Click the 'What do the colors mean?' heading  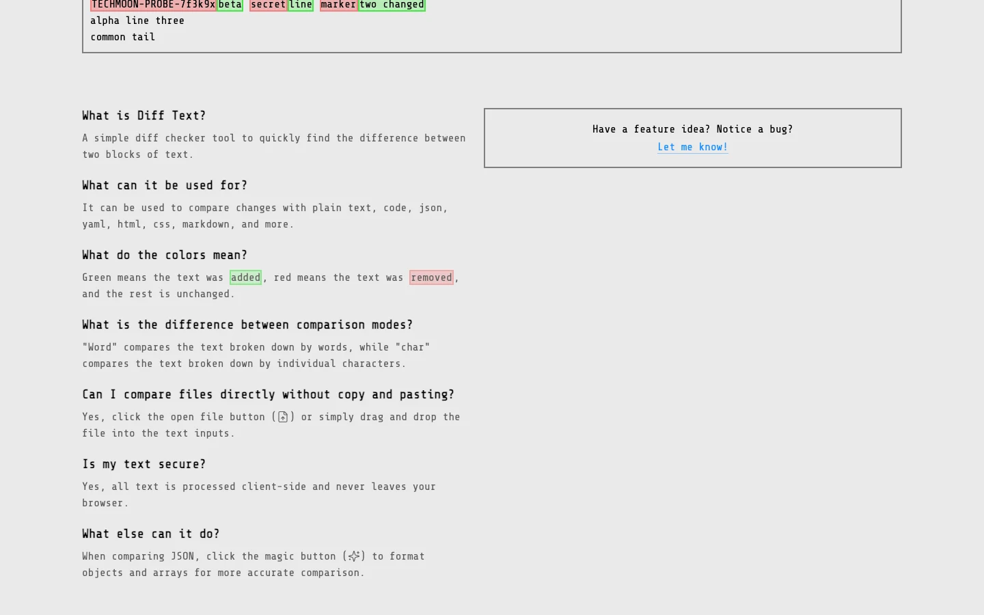(165, 255)
